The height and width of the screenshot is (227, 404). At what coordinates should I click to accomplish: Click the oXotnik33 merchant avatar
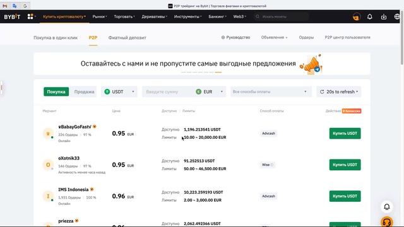click(48, 165)
